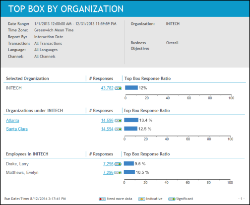Viewport: 250px width, 205px height.
Task: Click the significance indicator in Atlanta row
Action: click(118, 121)
